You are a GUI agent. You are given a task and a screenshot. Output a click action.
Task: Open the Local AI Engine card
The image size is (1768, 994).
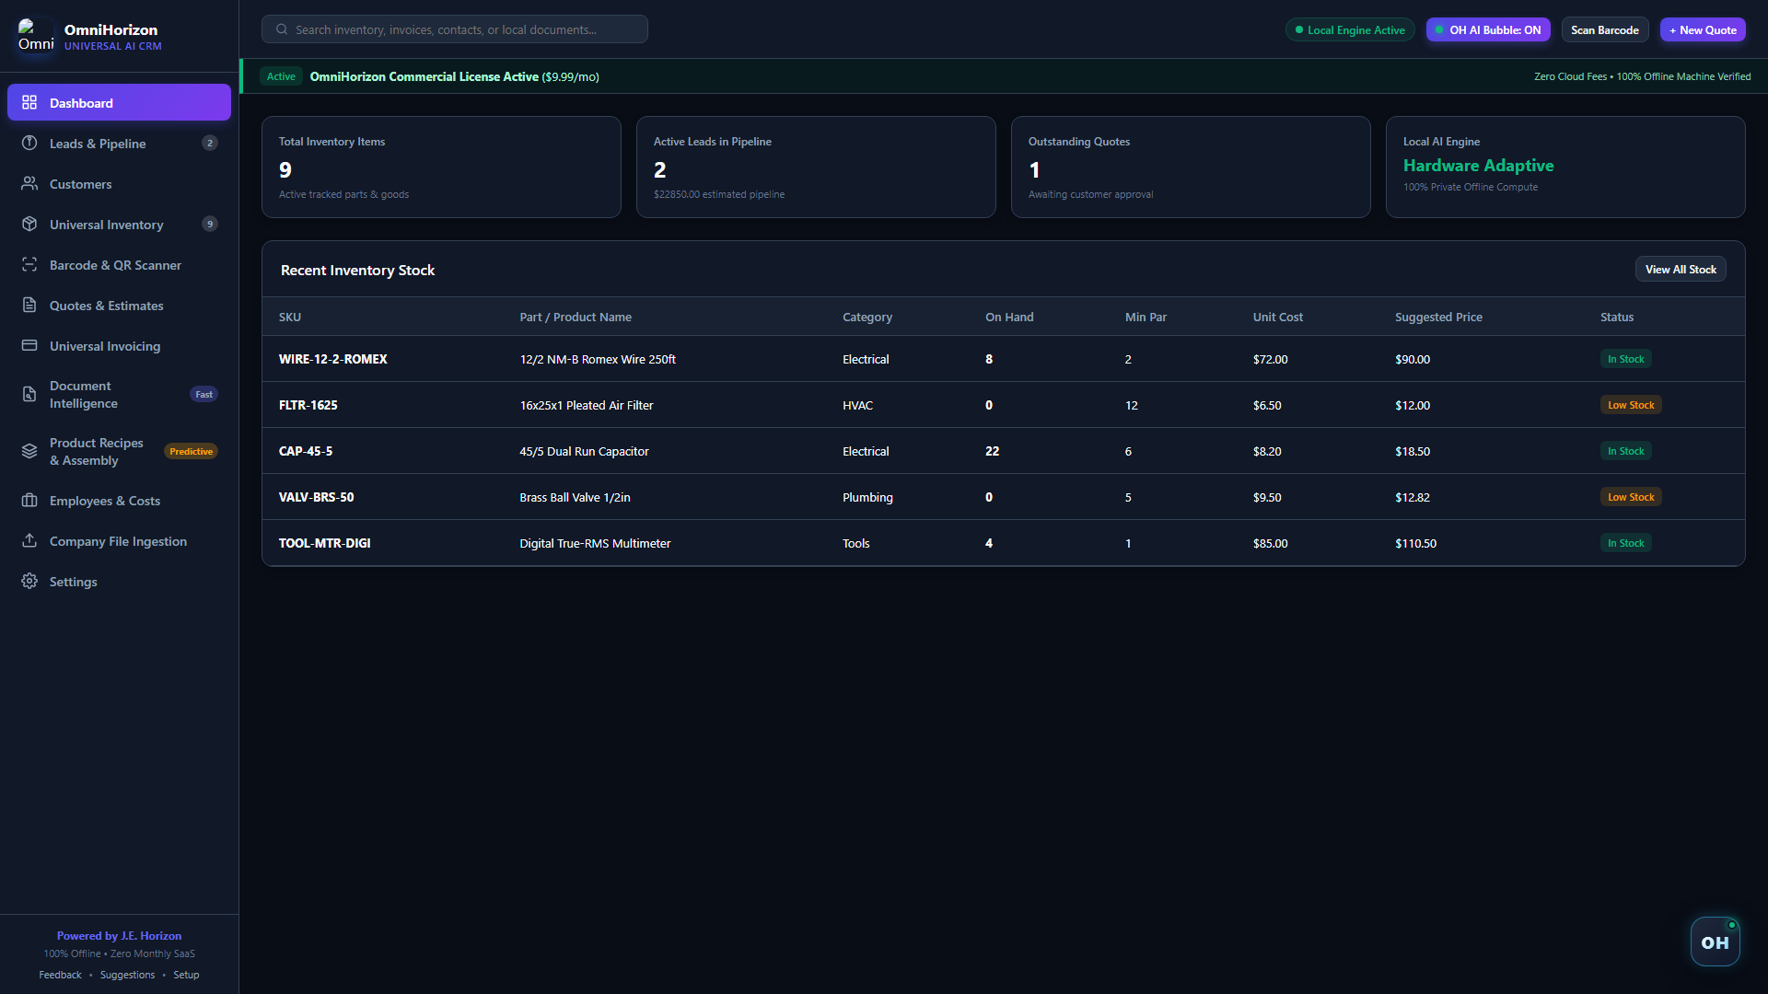tap(1565, 167)
